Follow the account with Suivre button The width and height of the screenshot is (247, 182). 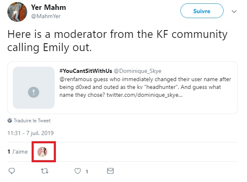pos(202,11)
